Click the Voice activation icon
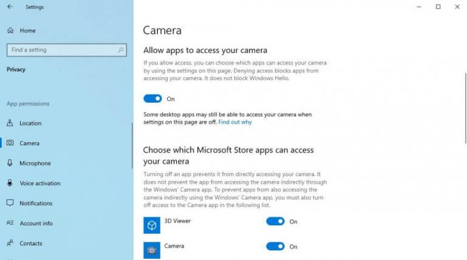The image size is (467, 260). pos(10,183)
